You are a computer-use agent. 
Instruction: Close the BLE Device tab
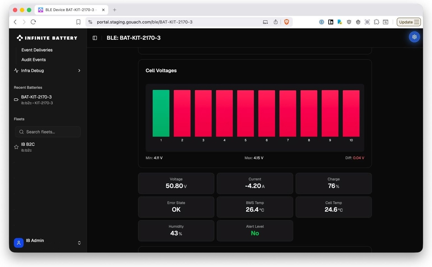[103, 10]
